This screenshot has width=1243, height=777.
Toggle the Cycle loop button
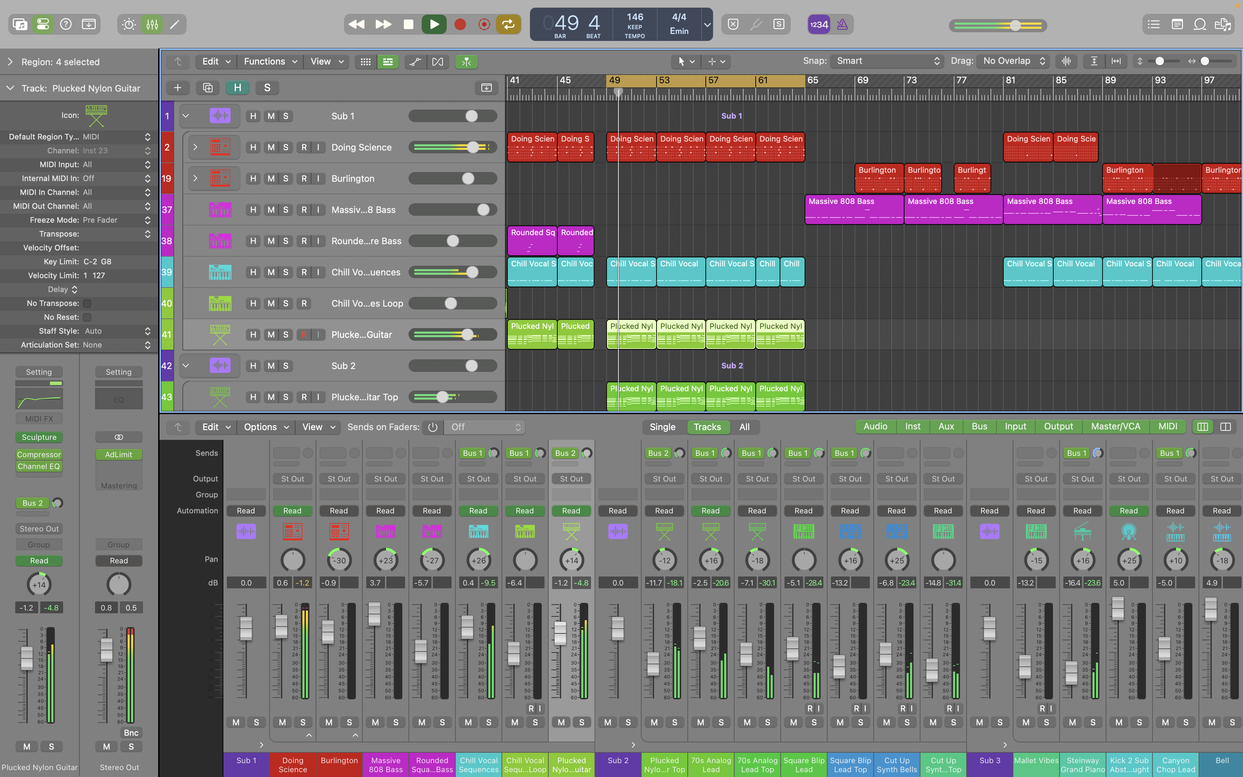(508, 24)
